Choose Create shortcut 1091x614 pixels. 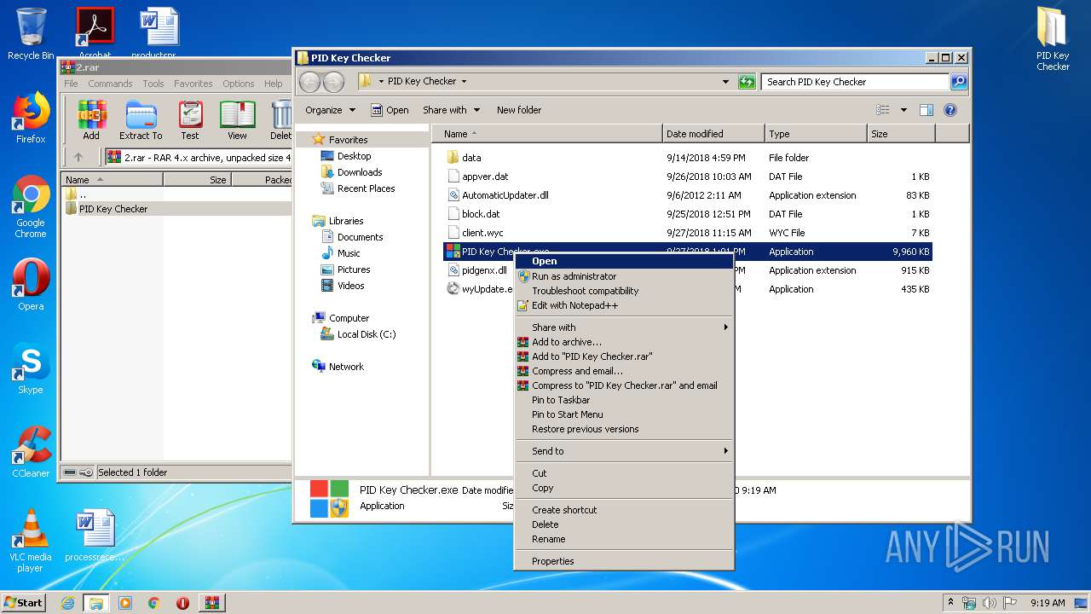coord(625,510)
